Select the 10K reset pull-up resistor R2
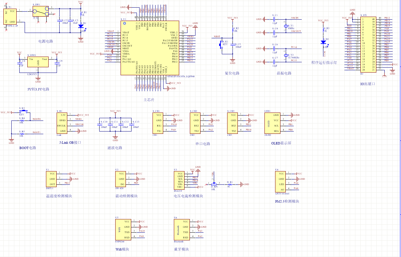This screenshot has width=401, height=257. [233, 31]
